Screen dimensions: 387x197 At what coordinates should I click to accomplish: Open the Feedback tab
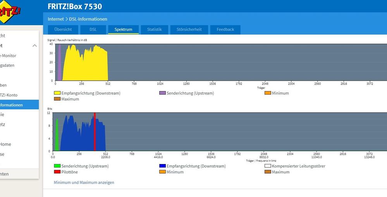[x=225, y=29]
